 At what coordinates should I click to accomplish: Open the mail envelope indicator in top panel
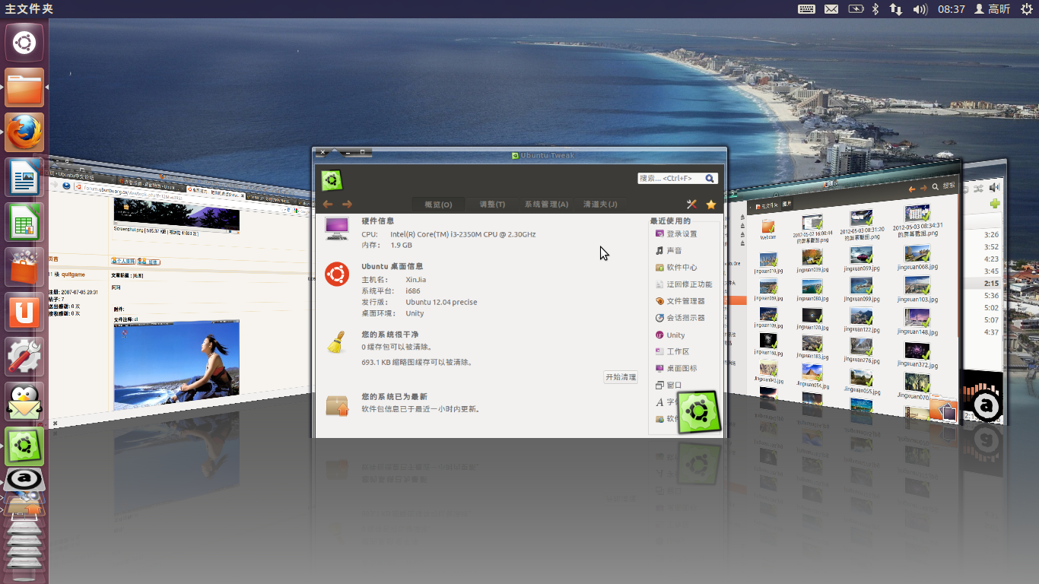tap(831, 9)
